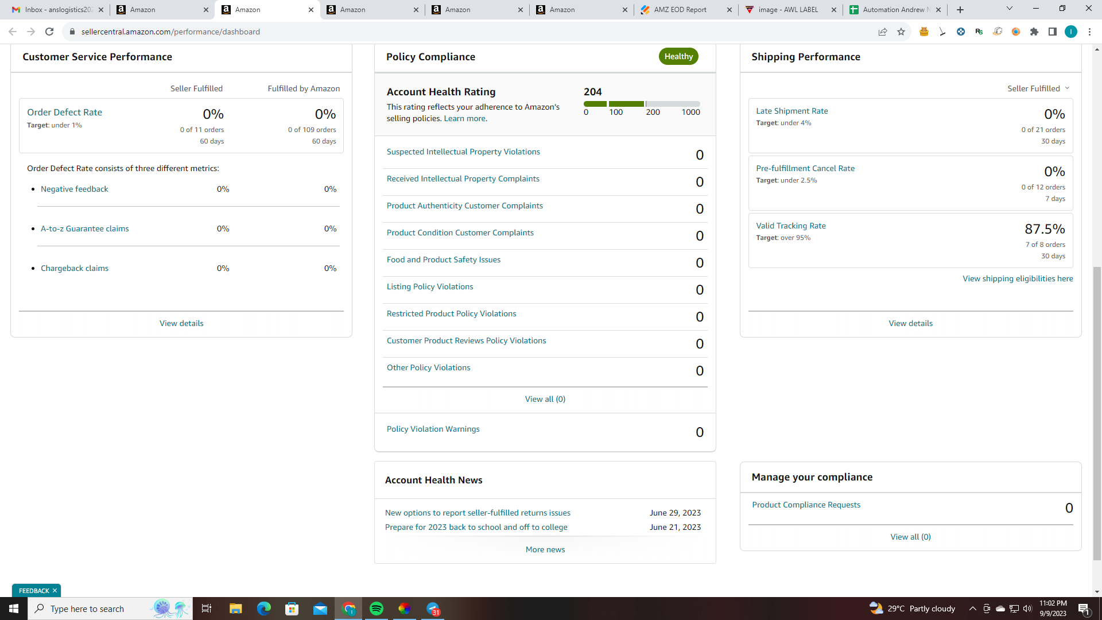Open the Chrome tab search dropdown
The height and width of the screenshot is (620, 1102).
point(1010,9)
